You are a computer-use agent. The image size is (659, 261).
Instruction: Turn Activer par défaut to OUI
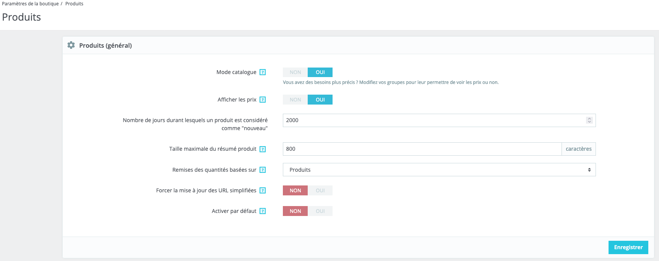coord(320,211)
